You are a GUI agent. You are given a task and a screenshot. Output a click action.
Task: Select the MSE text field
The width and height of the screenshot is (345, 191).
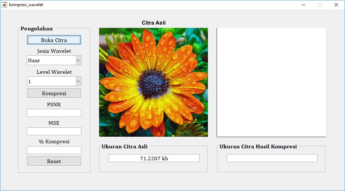54,131
